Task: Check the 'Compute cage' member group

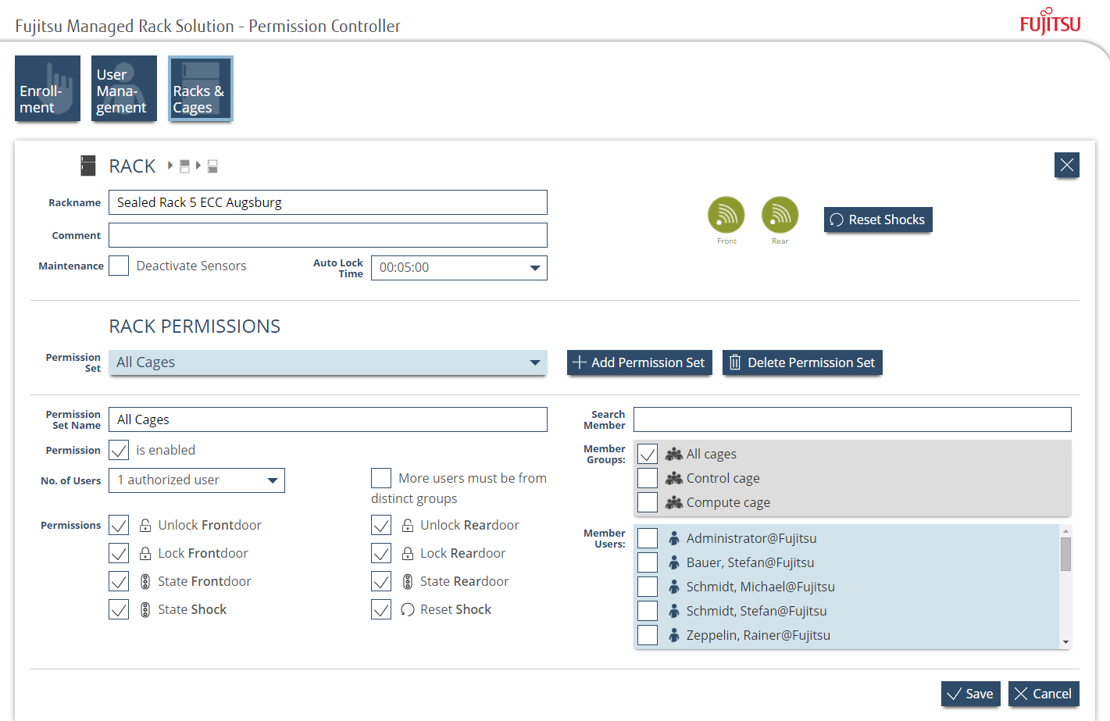Action: 648,502
